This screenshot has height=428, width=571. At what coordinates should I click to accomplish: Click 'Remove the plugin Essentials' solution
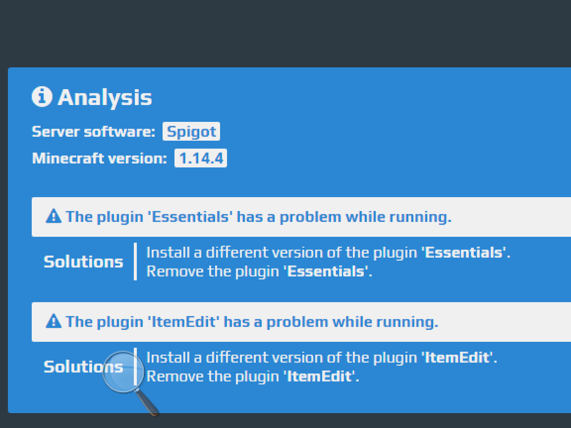pos(259,271)
